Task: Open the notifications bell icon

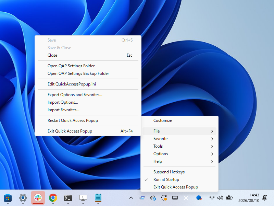Action: (x=265, y=198)
